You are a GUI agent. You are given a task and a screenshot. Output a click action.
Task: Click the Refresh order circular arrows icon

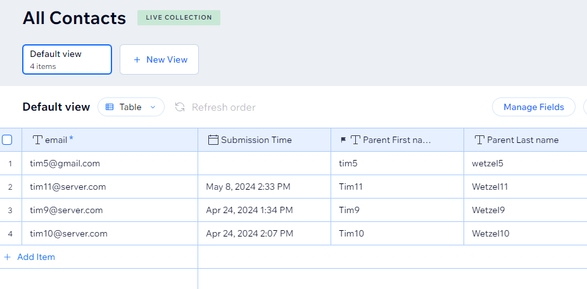click(180, 108)
